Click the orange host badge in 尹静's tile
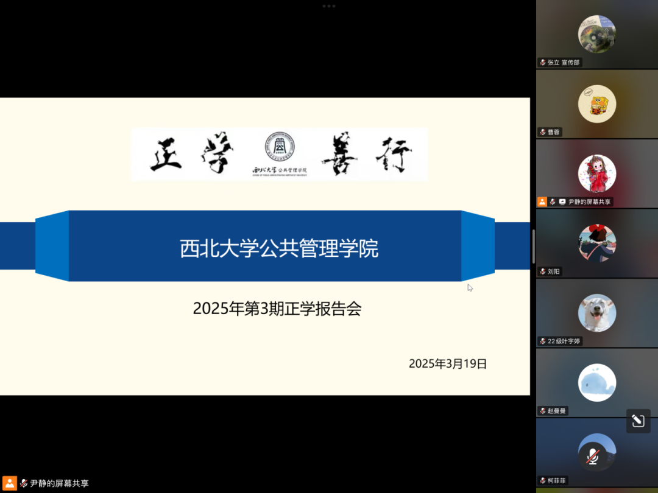The width and height of the screenshot is (658, 493). point(542,201)
